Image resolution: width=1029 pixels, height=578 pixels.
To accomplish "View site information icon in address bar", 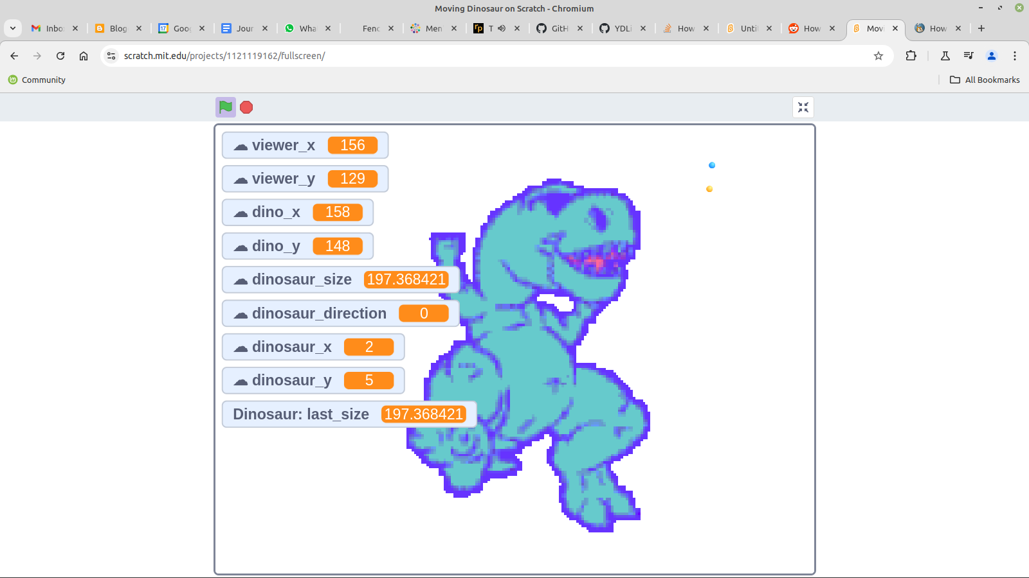I will [x=111, y=56].
